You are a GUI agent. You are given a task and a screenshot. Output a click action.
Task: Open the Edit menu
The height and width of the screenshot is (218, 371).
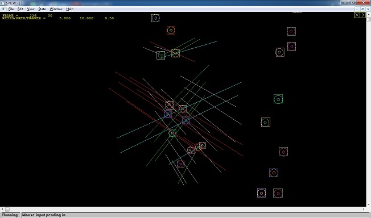coord(20,9)
